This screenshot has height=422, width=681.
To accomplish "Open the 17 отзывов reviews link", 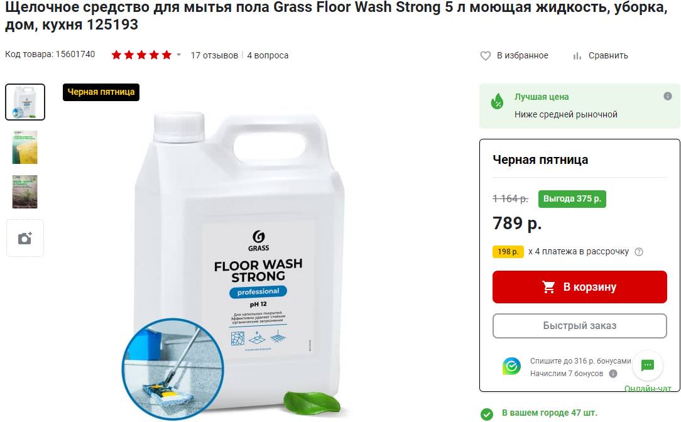I will 214,55.
